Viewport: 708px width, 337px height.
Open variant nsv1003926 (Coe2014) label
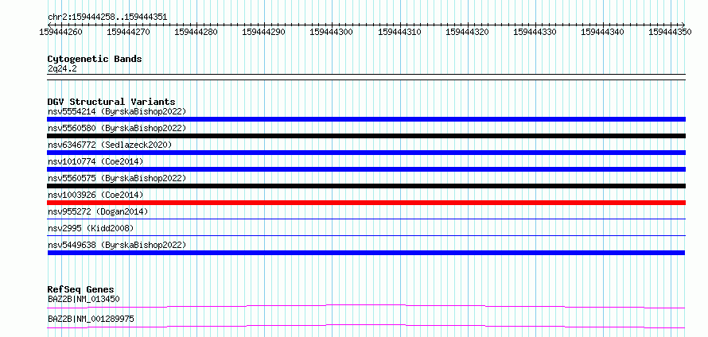click(x=95, y=195)
